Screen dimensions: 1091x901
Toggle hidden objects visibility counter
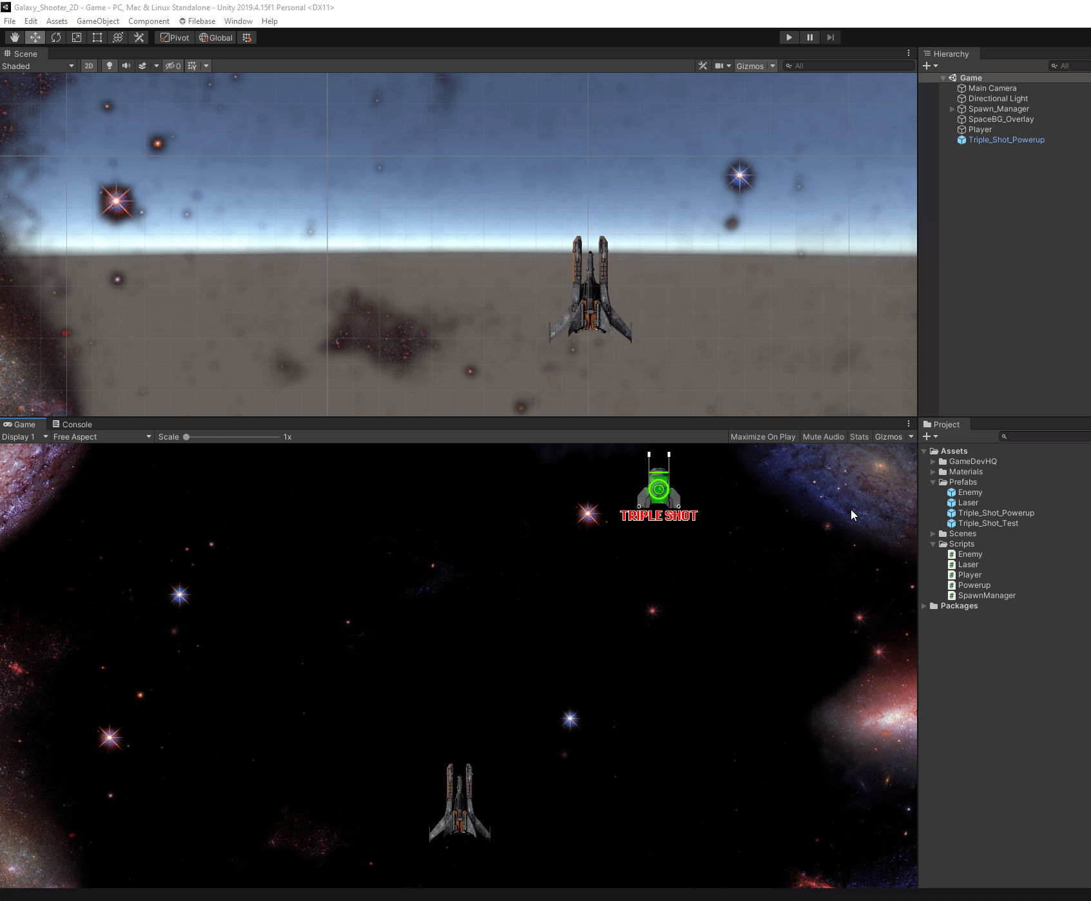tap(173, 66)
